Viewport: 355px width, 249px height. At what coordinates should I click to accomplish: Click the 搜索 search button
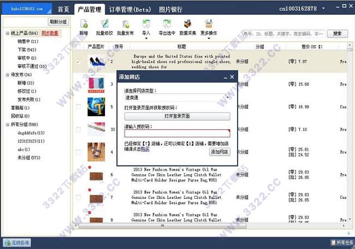[338, 34]
